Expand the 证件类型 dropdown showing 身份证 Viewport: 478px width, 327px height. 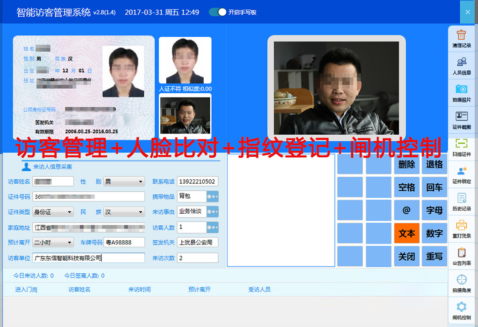53,212
